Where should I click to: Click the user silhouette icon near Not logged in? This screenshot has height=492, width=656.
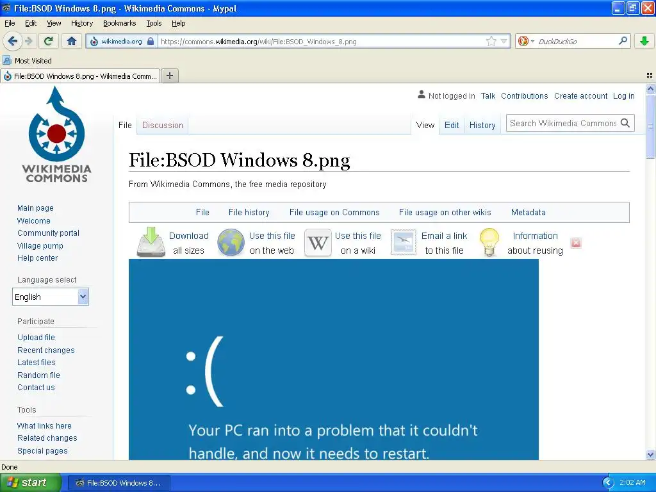click(422, 95)
